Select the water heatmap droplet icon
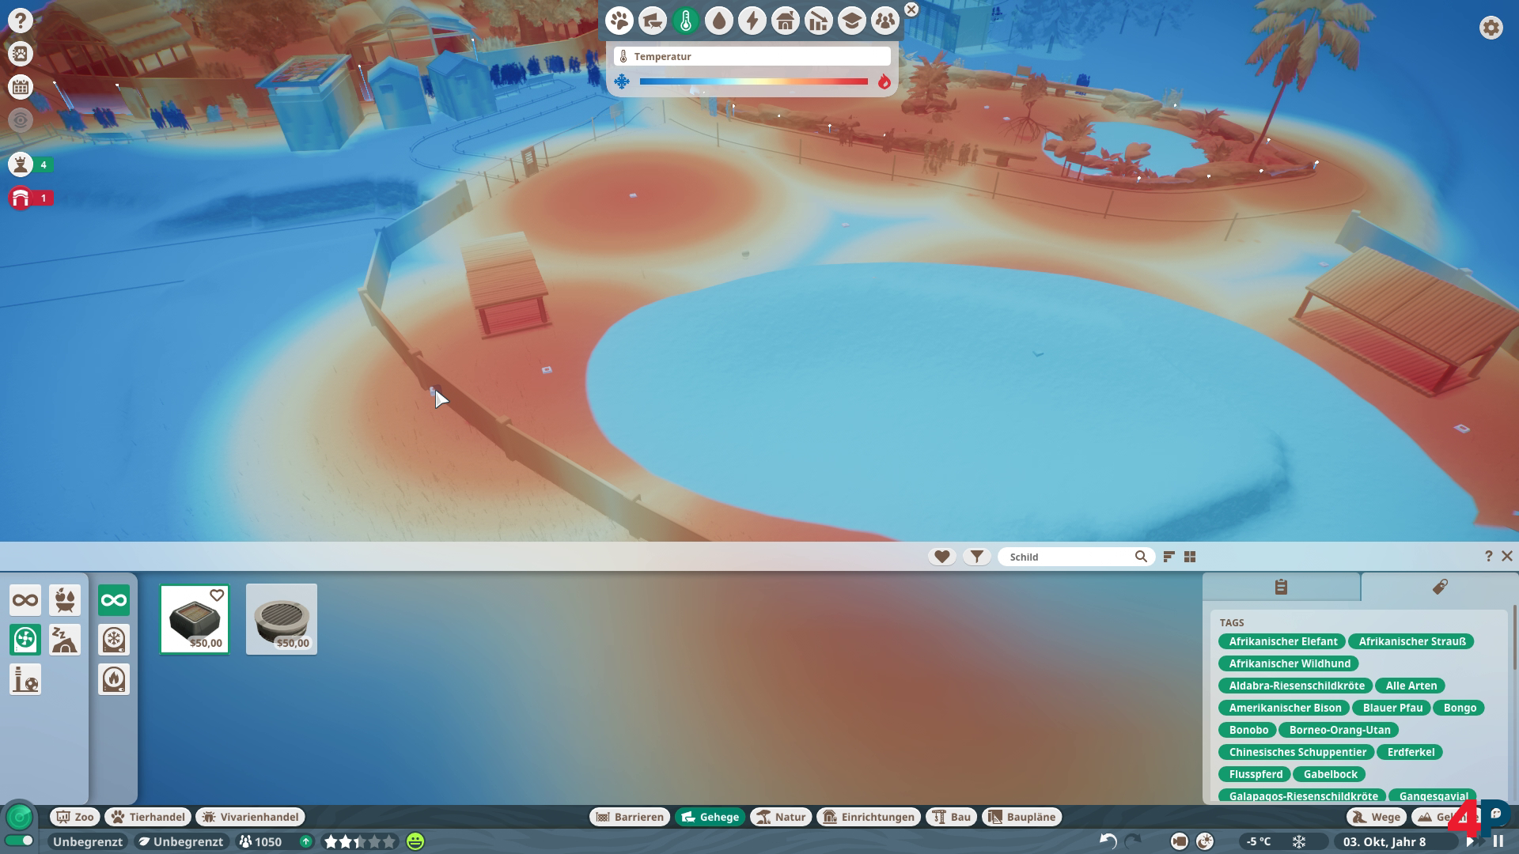The height and width of the screenshot is (854, 1519). click(x=718, y=21)
